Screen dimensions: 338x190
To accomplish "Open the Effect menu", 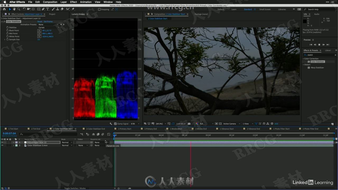I will (x=73, y=2).
